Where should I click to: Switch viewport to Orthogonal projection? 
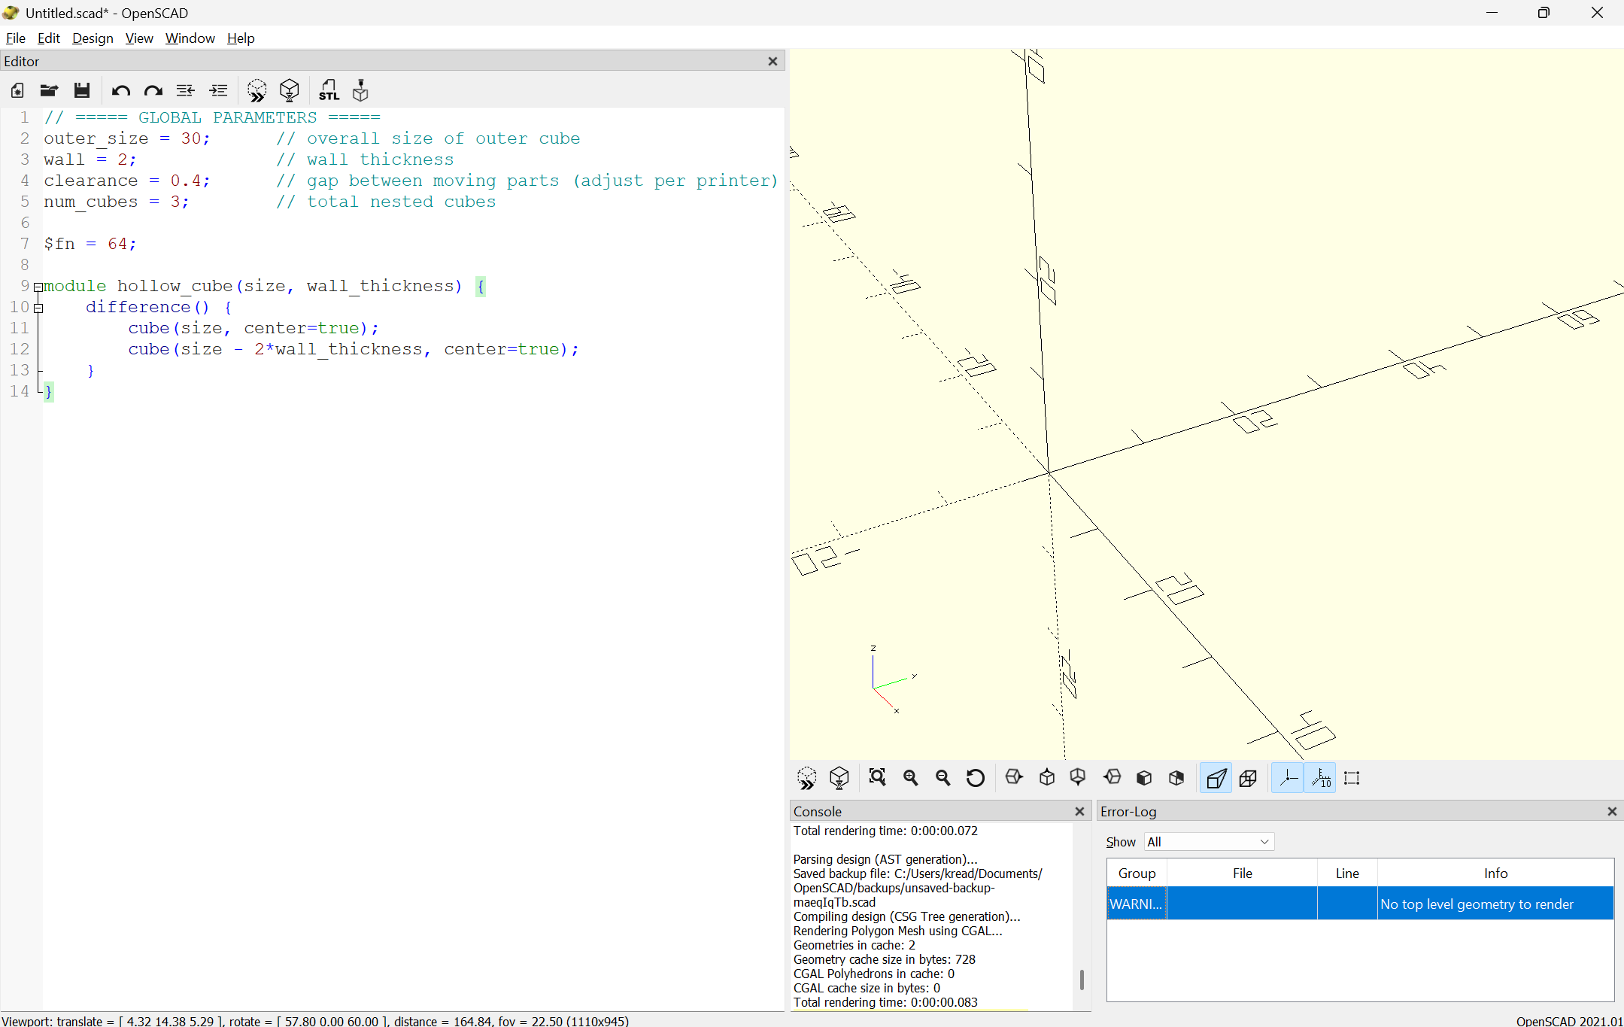1248,777
